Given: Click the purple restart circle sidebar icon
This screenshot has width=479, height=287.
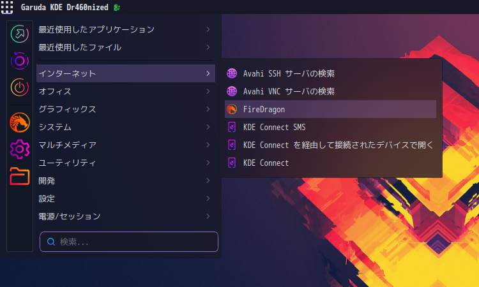Looking at the screenshot, I should [x=20, y=61].
